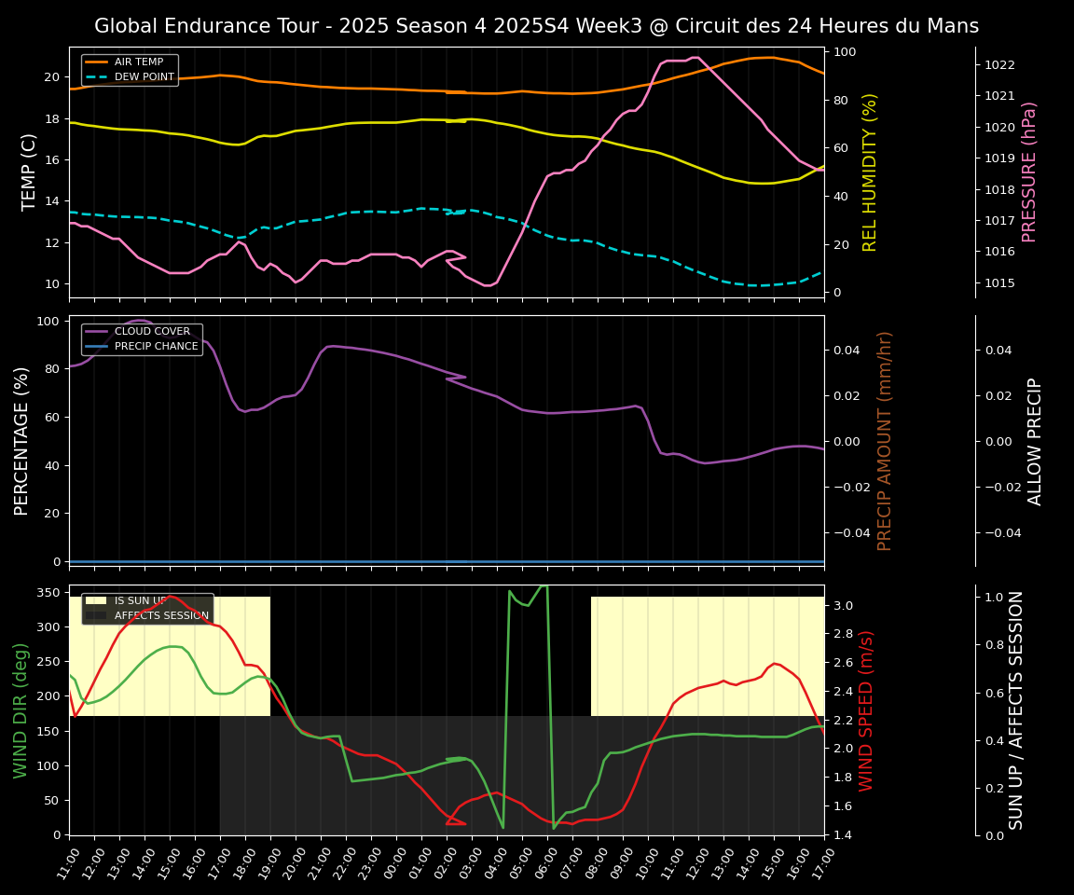The height and width of the screenshot is (895, 1074).
Task: Click the ALLOW PRECIP axis label
Action: point(1035,441)
